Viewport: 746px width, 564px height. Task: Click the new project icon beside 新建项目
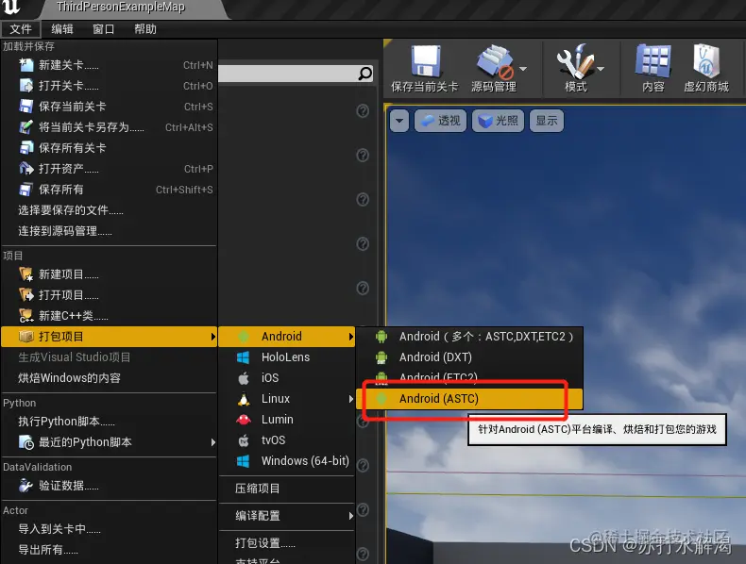(x=26, y=274)
